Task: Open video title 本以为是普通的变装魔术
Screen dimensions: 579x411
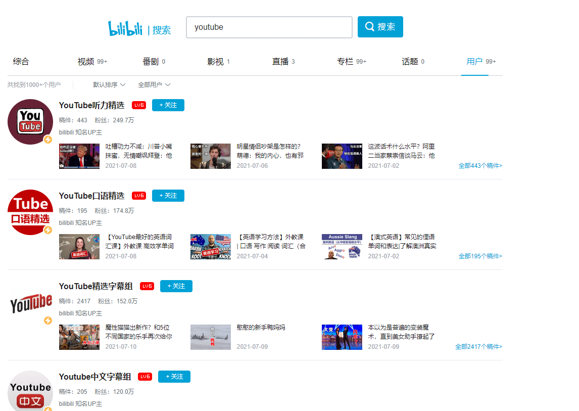Action: pos(401,332)
